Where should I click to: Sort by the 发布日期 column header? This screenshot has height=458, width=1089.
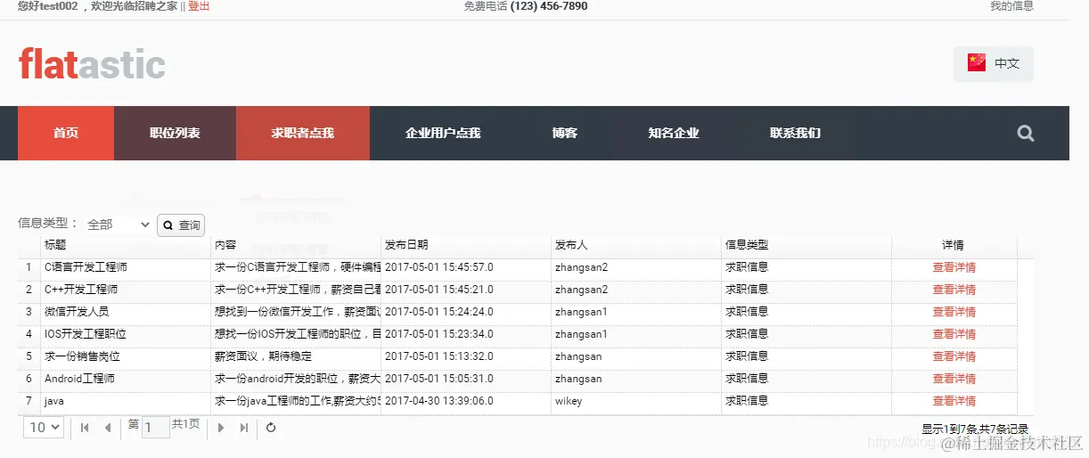click(465, 245)
